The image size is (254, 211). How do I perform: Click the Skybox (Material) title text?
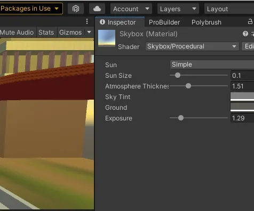pos(148,34)
